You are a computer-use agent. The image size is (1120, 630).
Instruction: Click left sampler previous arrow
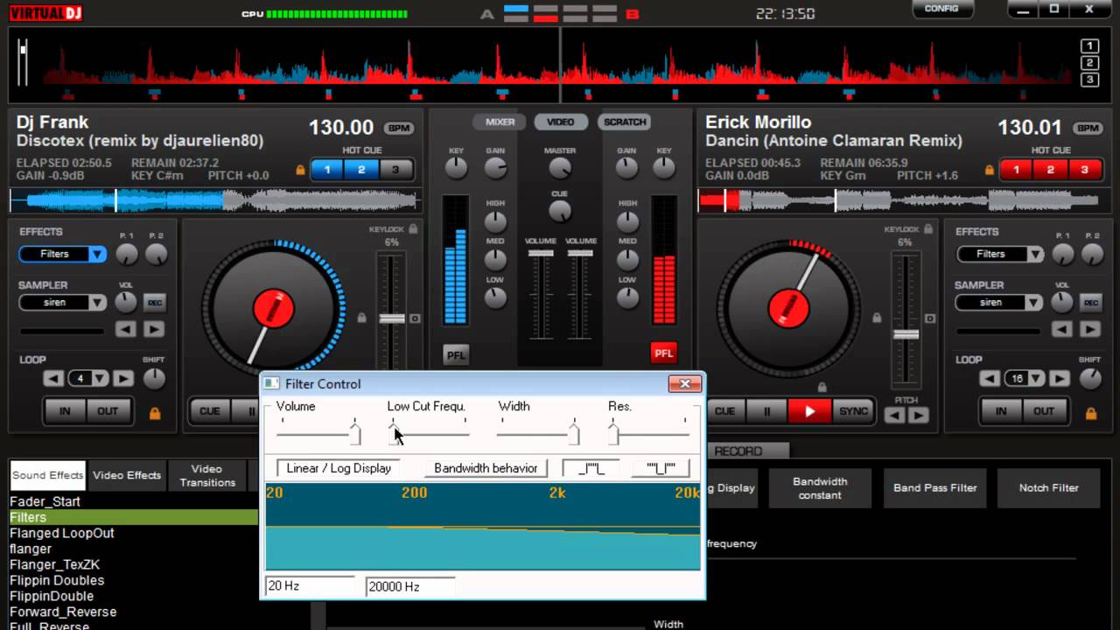(126, 330)
